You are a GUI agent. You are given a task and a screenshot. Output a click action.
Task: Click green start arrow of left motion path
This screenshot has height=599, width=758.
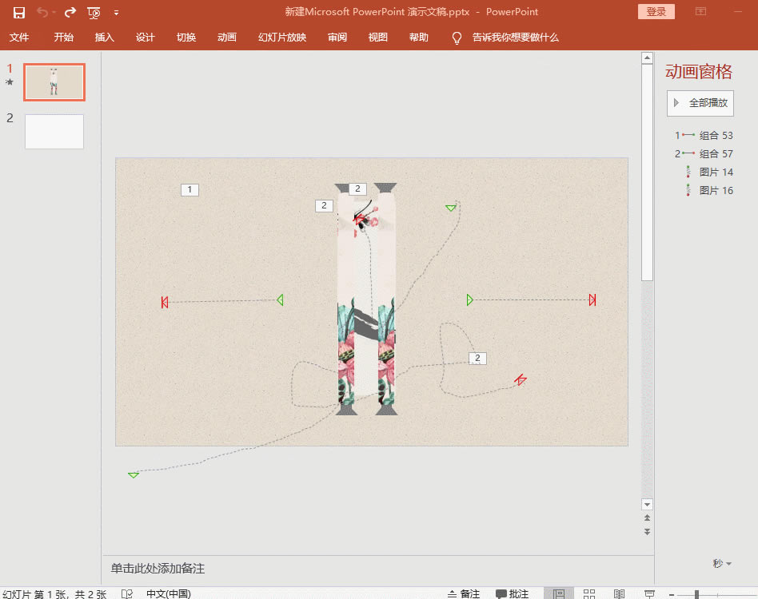pyautogui.click(x=280, y=299)
